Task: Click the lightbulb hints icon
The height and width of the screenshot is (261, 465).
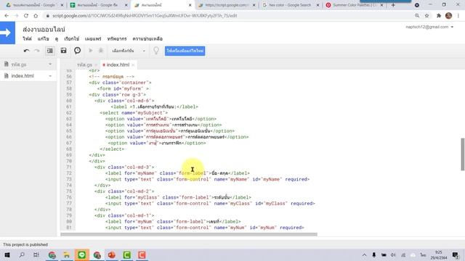Action: 156,51
